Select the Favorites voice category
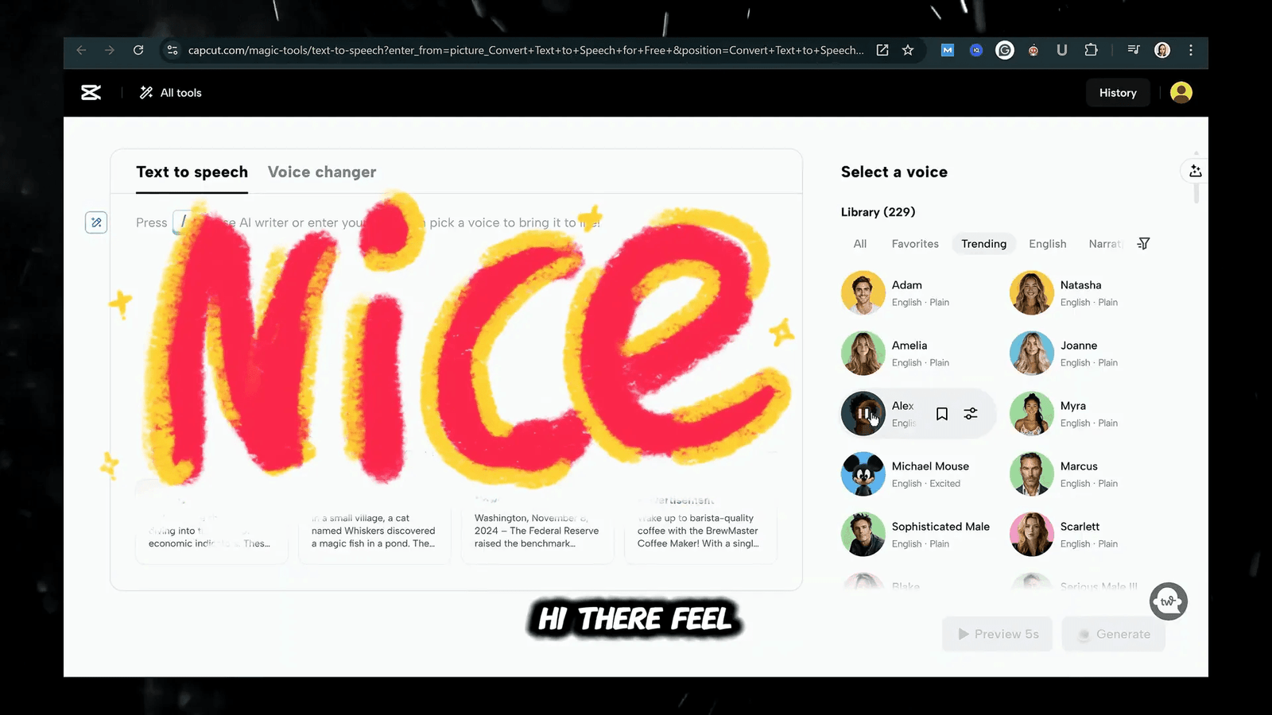 pos(915,244)
